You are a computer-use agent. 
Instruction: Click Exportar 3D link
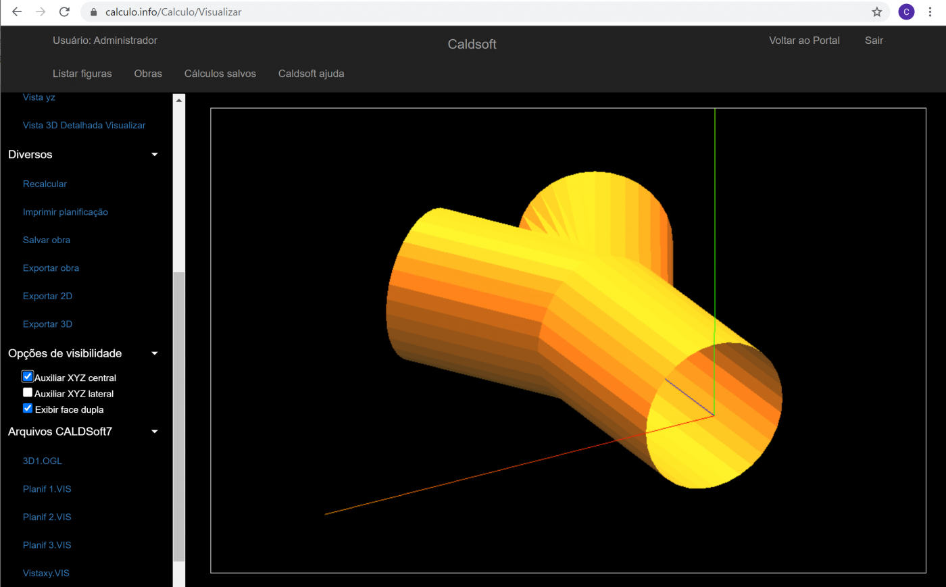47,324
